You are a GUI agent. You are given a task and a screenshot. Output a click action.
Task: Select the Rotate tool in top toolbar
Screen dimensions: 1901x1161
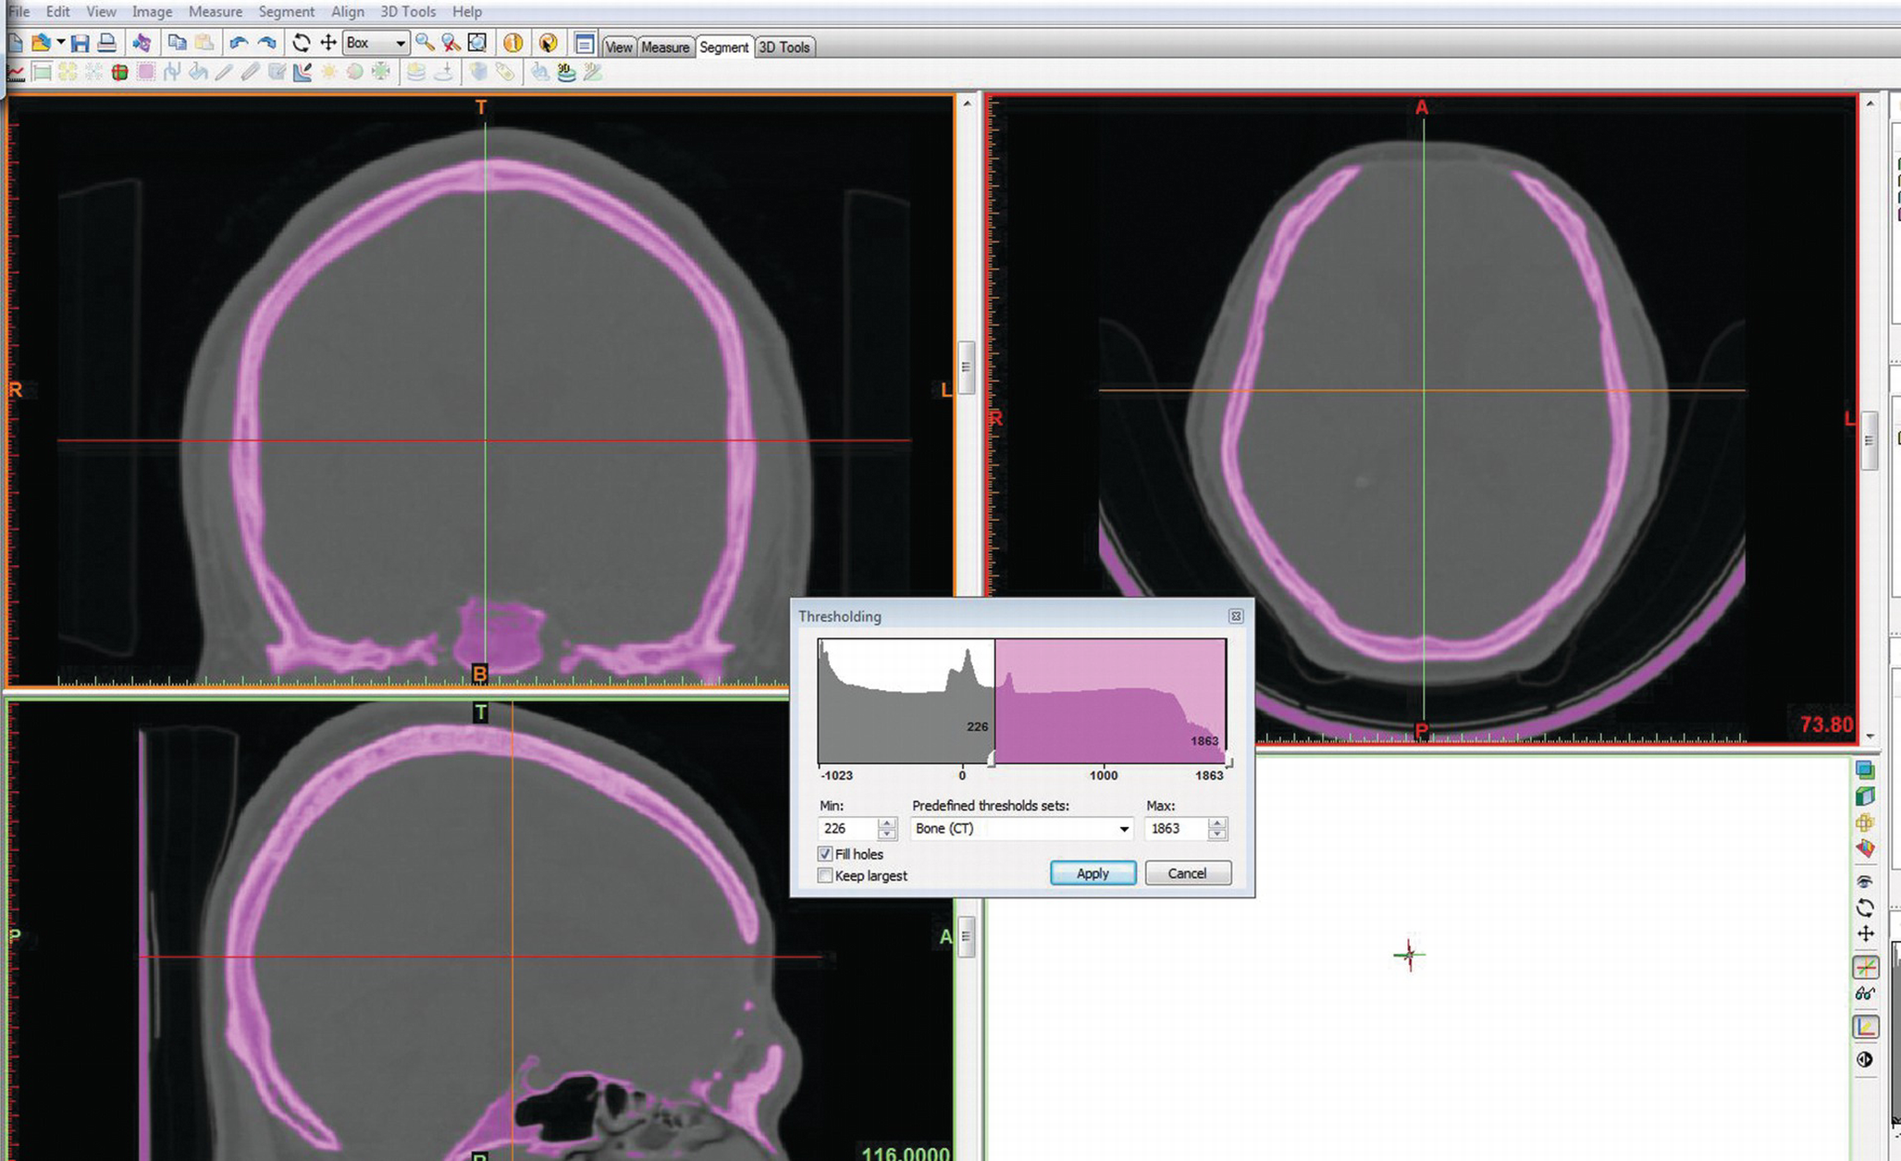[x=301, y=43]
